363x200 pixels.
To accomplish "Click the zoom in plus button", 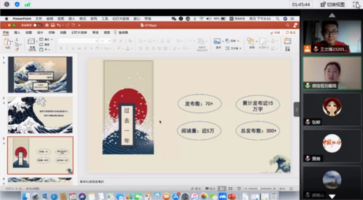I will coord(274,189).
